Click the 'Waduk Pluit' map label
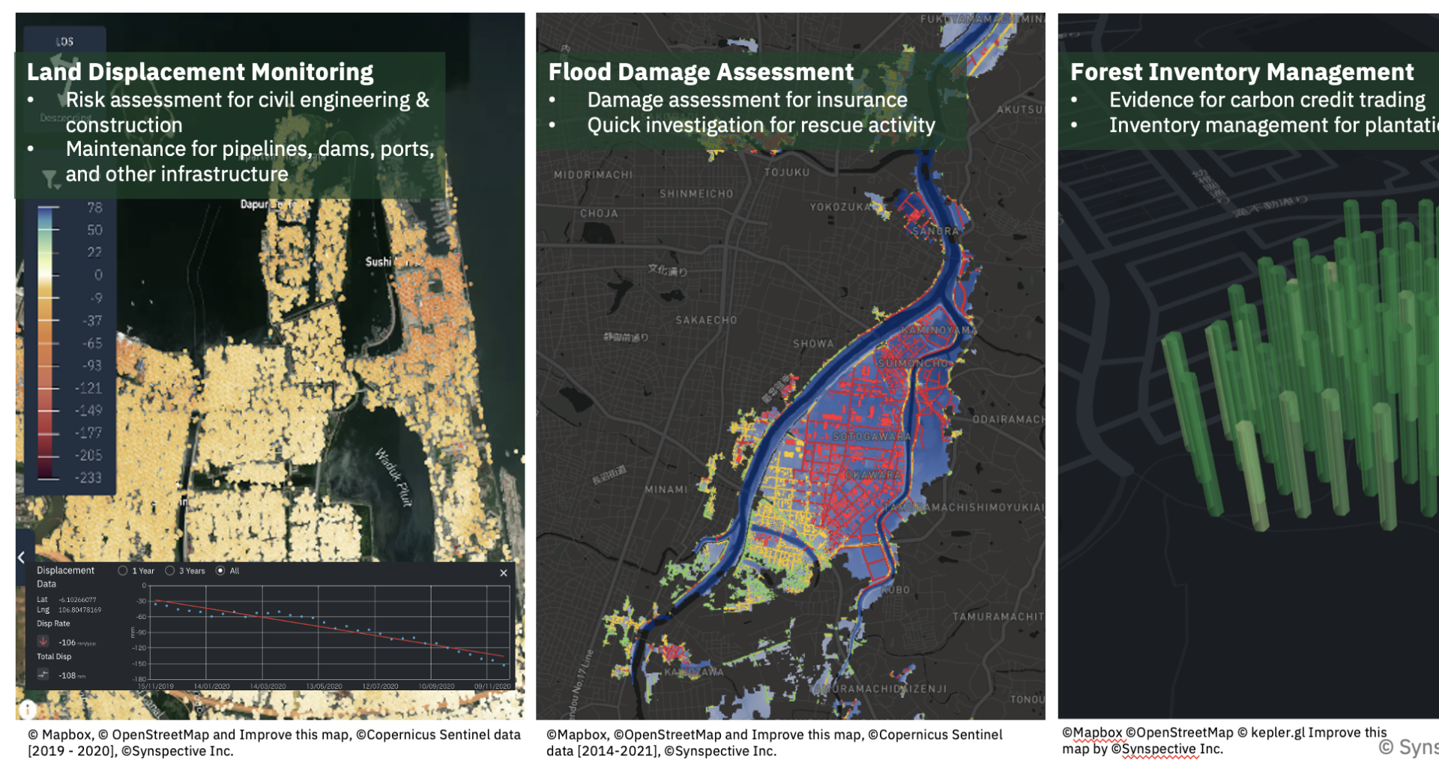This screenshot has height=769, width=1439. pyautogui.click(x=394, y=477)
